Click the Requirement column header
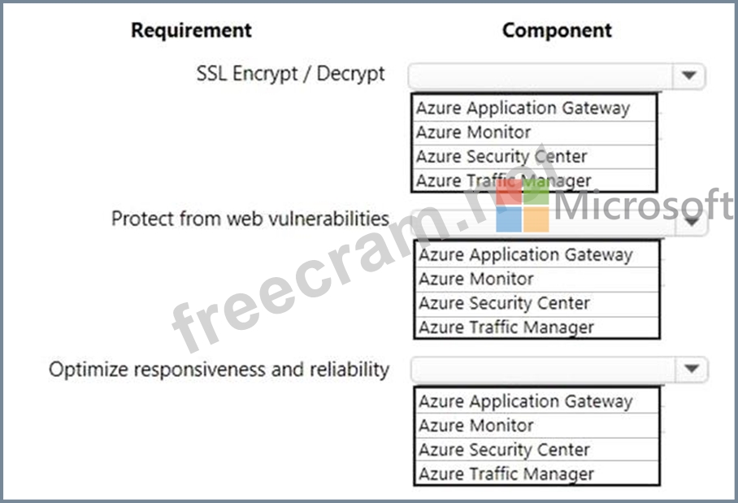Screen dimensions: 738x503 [191, 31]
